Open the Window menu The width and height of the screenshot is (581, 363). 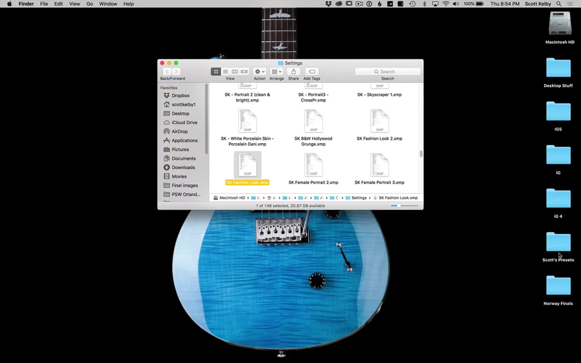tap(108, 4)
